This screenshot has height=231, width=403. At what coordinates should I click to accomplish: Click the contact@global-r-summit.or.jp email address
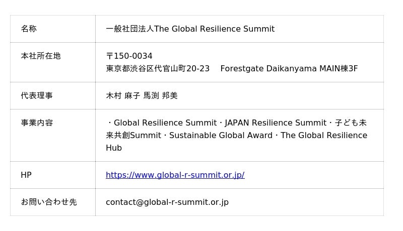click(167, 202)
